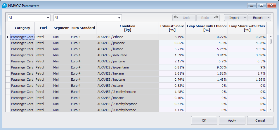Minimize the NMVOC Parameters window
This screenshot has height=130, width=279.
252,6
